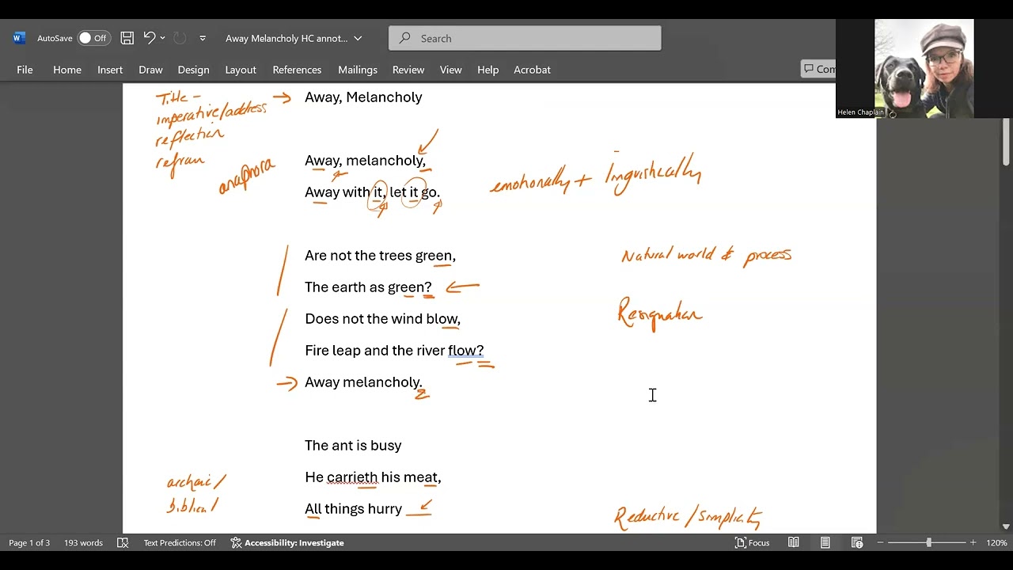Click the 120% zoom level
Screen dimensions: 1013x570
point(996,543)
